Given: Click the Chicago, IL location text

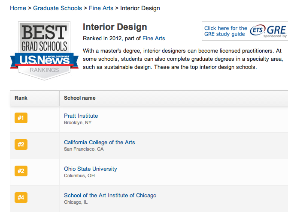Looking at the screenshot, I should point(76,202).
